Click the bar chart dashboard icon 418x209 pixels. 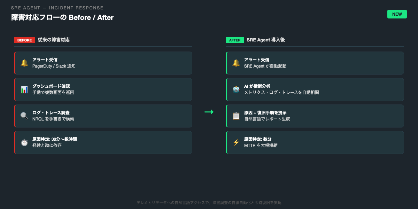click(x=24, y=90)
